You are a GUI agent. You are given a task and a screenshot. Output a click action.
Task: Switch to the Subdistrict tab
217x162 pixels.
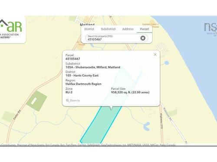[x=108, y=29]
